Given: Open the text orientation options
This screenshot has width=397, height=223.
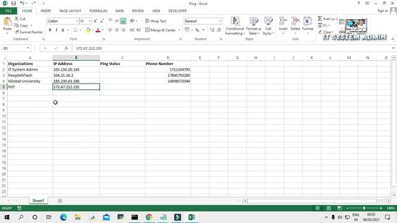Looking at the screenshot, I should click(133, 20).
